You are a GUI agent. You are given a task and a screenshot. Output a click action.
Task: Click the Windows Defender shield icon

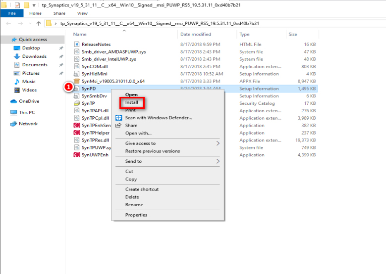[118, 118]
